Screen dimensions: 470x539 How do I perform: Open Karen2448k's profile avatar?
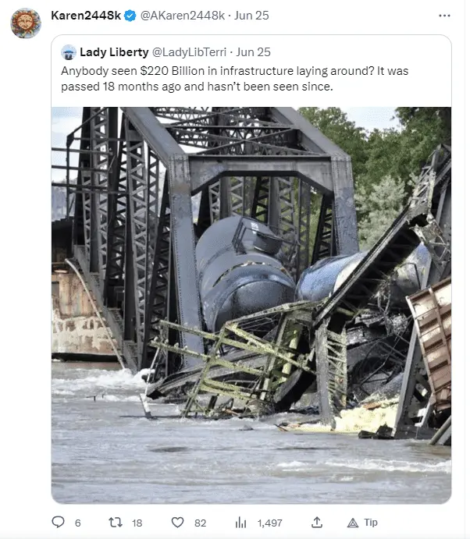coord(26,23)
